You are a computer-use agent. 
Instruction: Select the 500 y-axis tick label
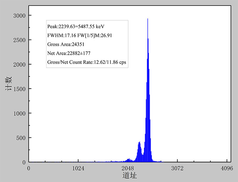[x=21, y=138]
